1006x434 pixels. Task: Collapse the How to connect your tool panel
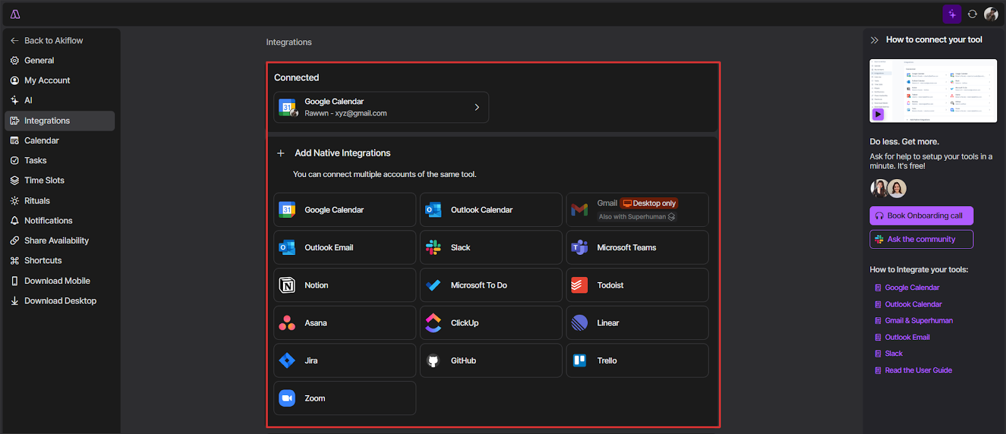[874, 40]
